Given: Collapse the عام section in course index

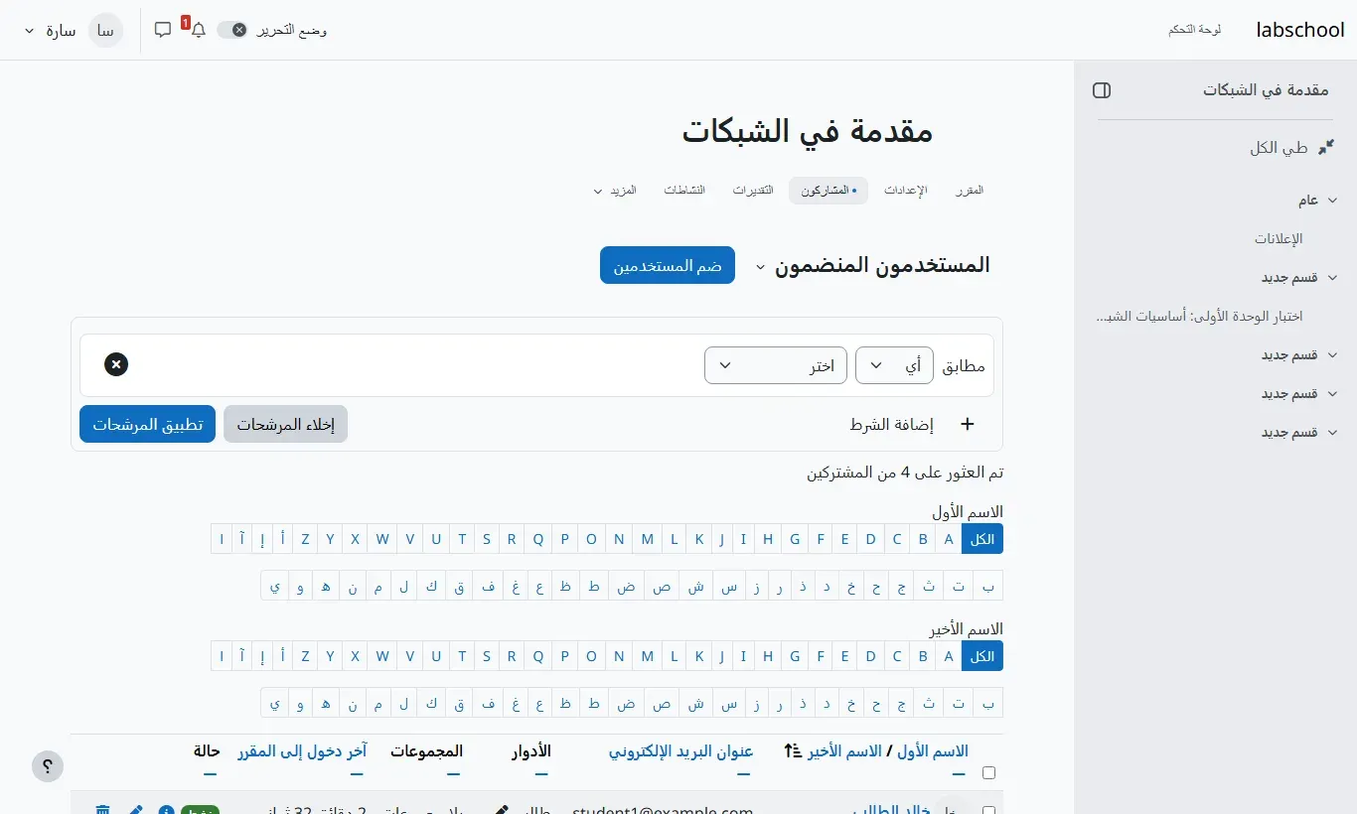Looking at the screenshot, I should point(1333,200).
